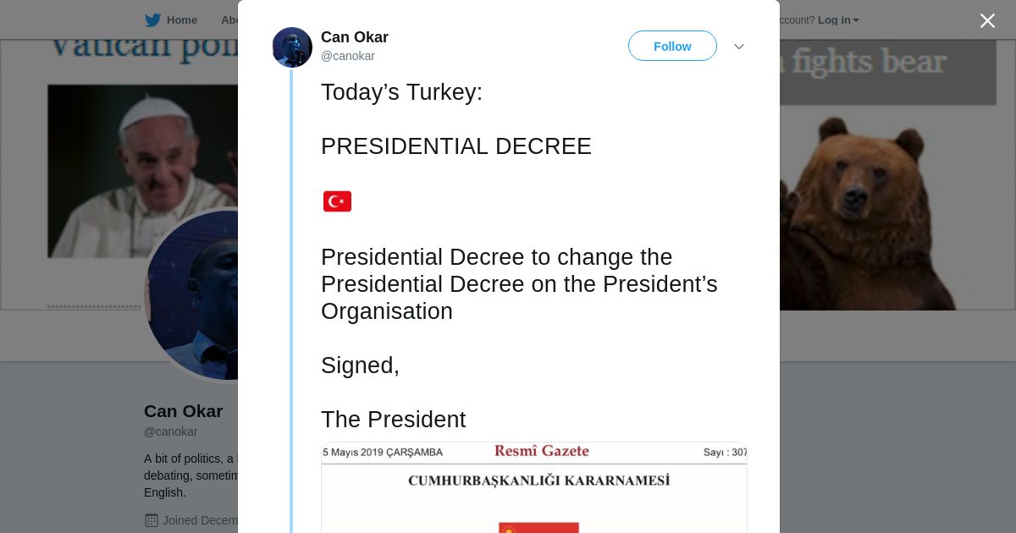
Task: Click the Pope photo in header banner
Action: point(140,169)
